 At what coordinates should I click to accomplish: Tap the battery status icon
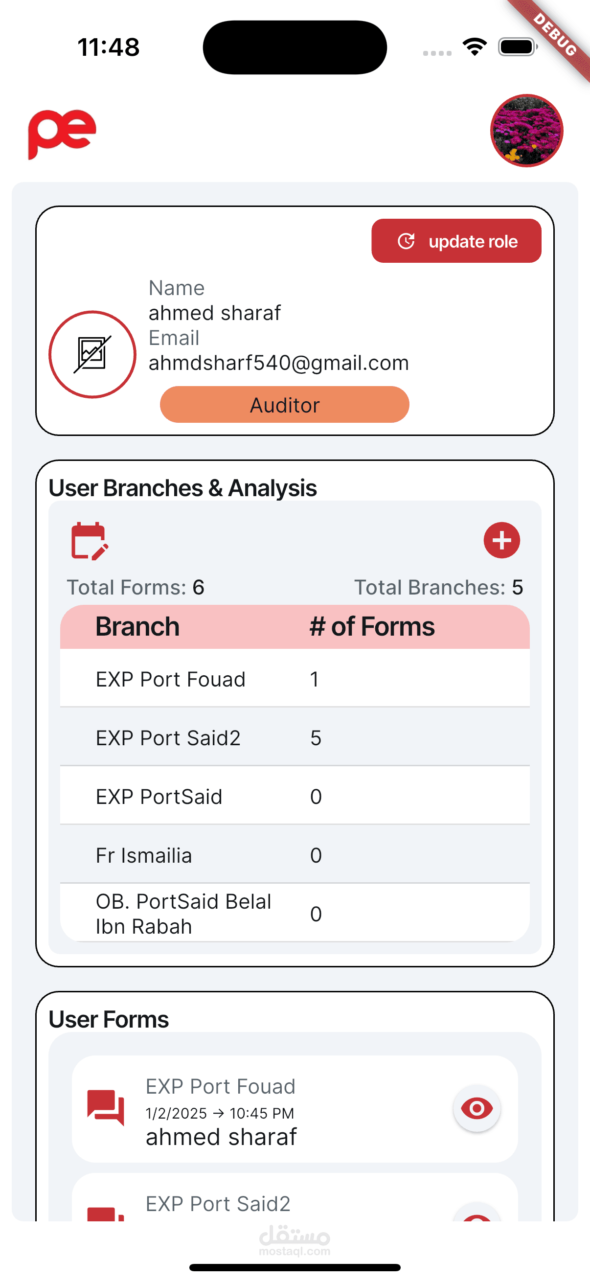[517, 47]
